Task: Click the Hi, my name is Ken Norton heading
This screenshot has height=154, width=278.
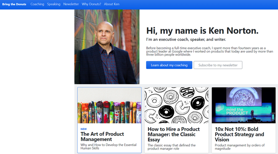Action: [x=202, y=31]
